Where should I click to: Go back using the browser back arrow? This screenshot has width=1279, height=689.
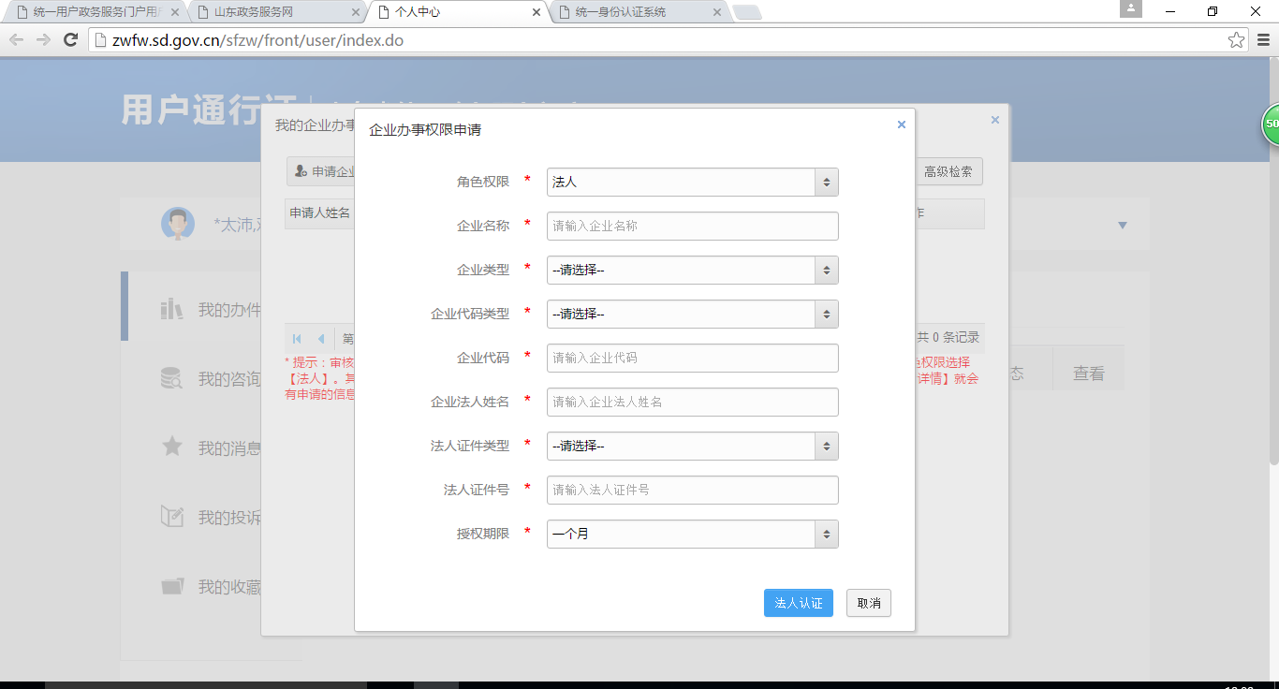coord(16,40)
